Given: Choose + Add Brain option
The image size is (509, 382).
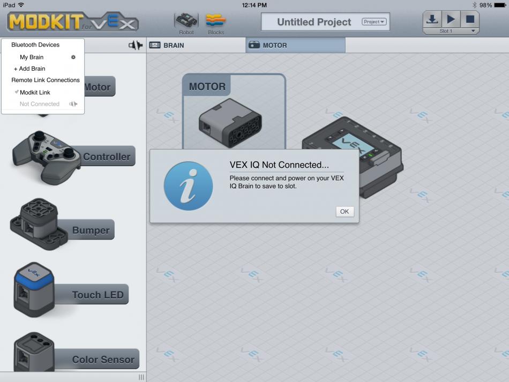Looking at the screenshot, I should [x=29, y=69].
